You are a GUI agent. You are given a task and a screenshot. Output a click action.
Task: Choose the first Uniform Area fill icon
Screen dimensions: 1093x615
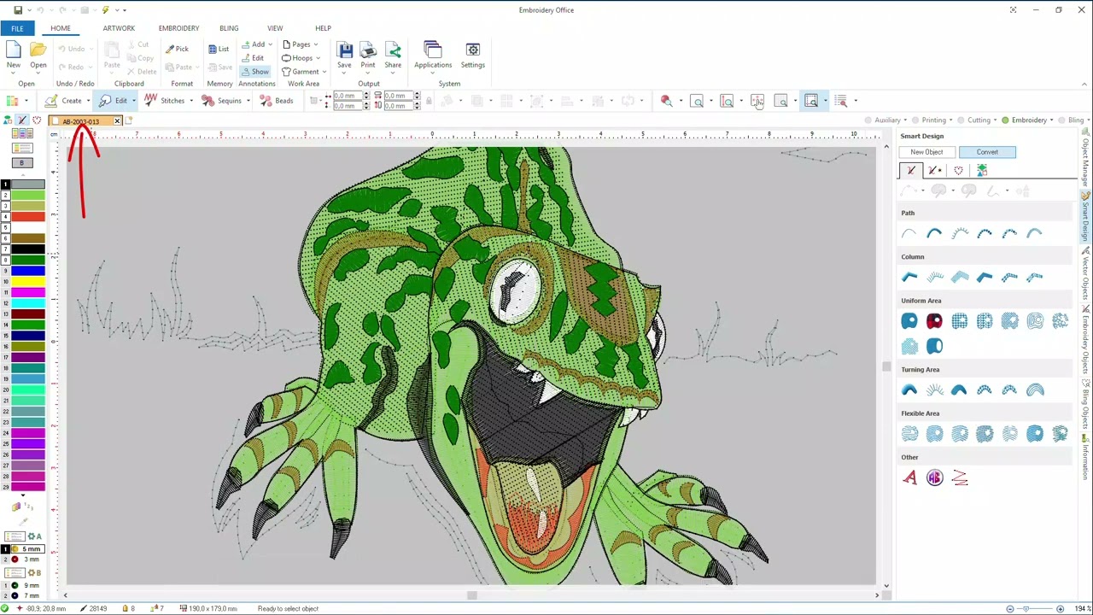click(x=909, y=321)
